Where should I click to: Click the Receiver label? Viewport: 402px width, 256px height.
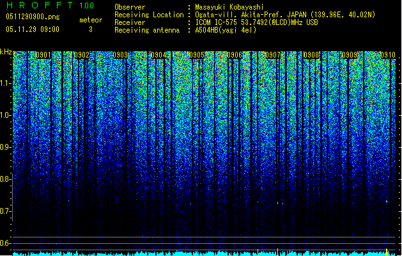(130, 22)
